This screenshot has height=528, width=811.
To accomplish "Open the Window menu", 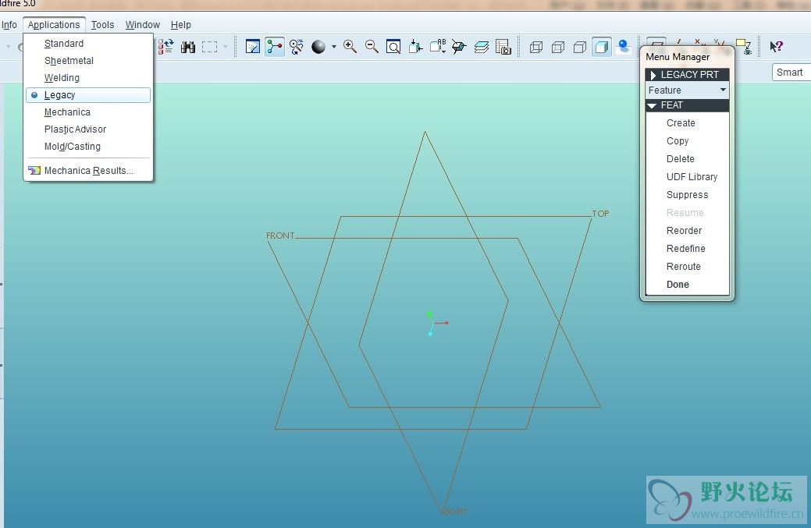I will click(143, 25).
